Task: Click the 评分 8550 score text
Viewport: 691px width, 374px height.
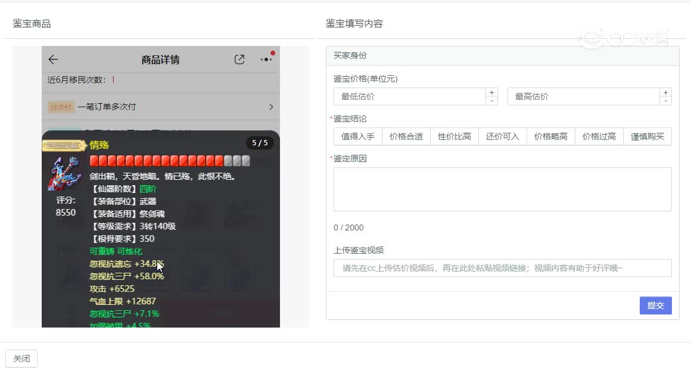Action: coord(66,206)
